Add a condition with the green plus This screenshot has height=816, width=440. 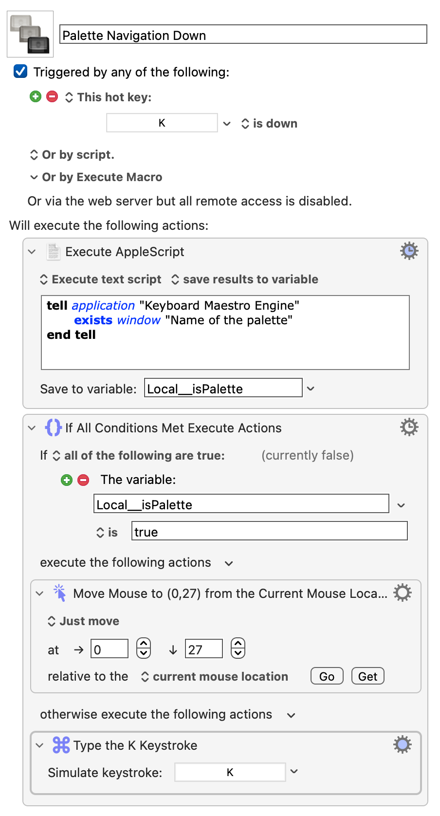click(67, 480)
